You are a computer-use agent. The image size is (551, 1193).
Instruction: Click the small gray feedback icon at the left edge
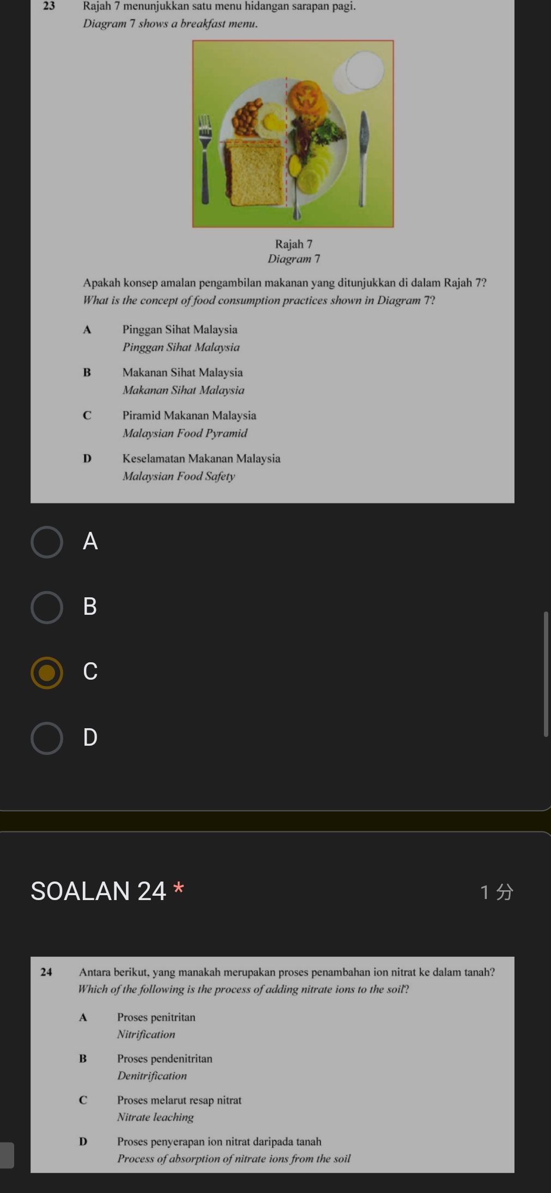tap(7, 1155)
